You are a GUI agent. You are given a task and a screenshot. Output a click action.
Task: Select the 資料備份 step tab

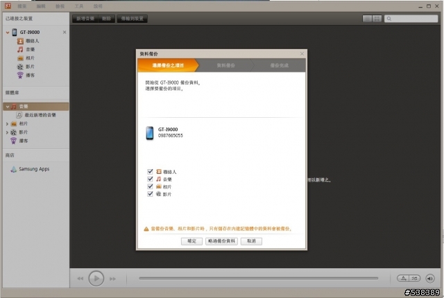pos(225,65)
